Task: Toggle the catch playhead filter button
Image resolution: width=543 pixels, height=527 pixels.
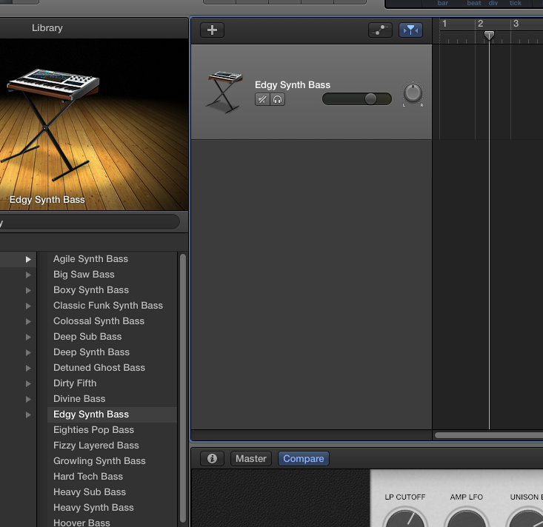Action: [x=410, y=30]
